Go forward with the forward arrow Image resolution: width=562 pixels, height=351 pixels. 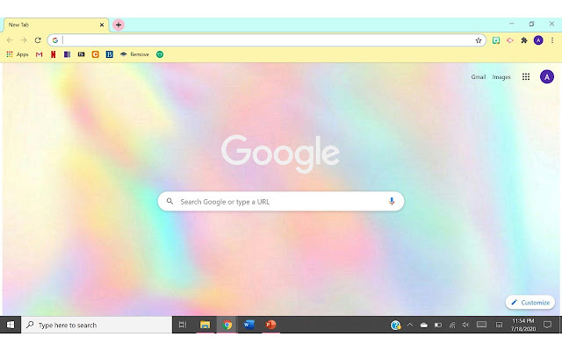24,40
